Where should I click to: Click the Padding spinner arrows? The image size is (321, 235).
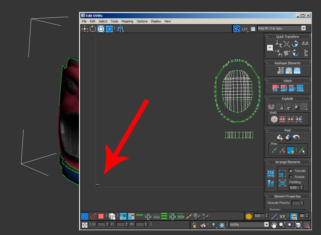302,187
